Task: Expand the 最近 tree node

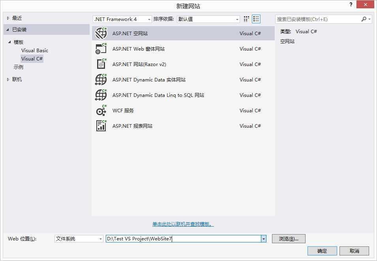Action: click(x=8, y=18)
